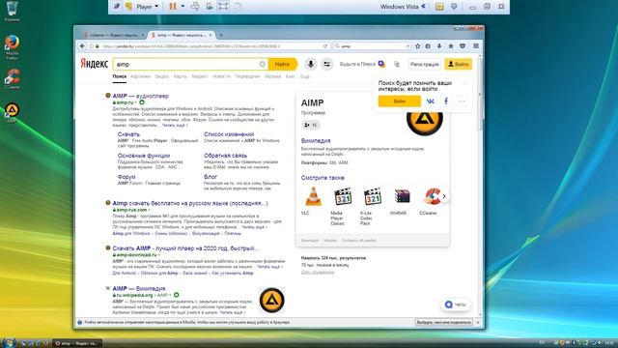This screenshot has height=348, width=618.
Task: Open the Чаты chat button
Action: (x=455, y=304)
